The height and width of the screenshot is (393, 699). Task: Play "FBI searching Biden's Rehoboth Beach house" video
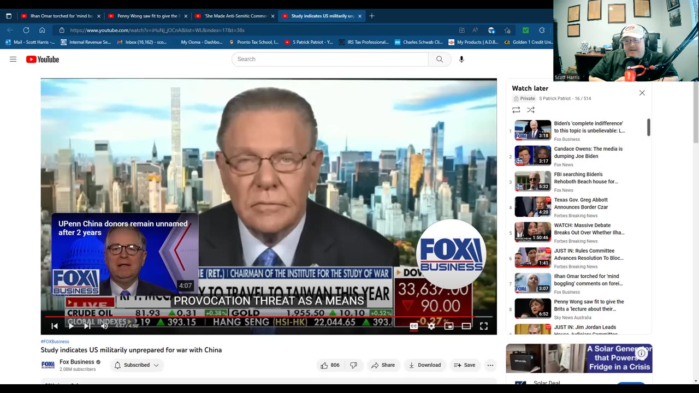coord(579,181)
